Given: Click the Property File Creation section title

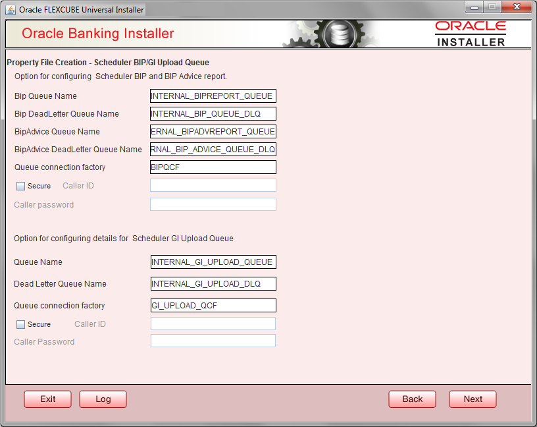Looking at the screenshot, I should pos(108,63).
